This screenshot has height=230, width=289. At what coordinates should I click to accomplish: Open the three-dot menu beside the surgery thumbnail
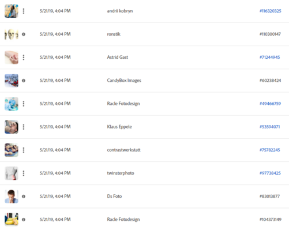point(24,104)
